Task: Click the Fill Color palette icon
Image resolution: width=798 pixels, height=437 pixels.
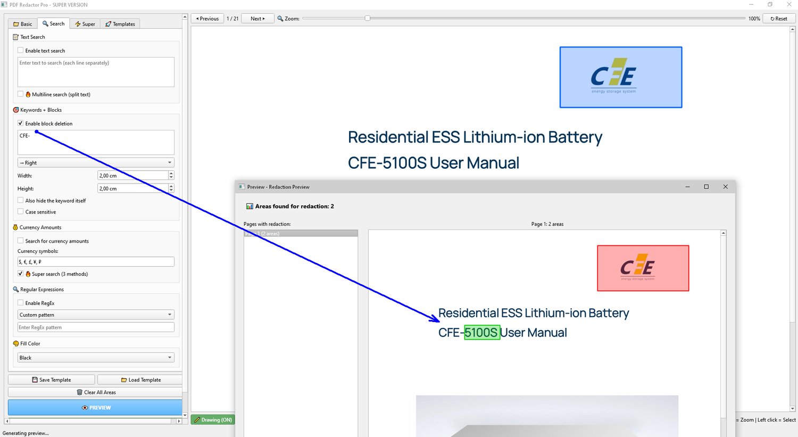Action: click(15, 344)
